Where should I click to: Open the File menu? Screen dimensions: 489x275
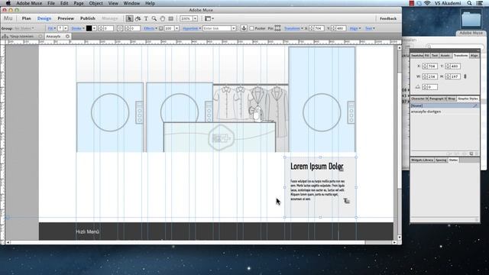click(x=51, y=3)
